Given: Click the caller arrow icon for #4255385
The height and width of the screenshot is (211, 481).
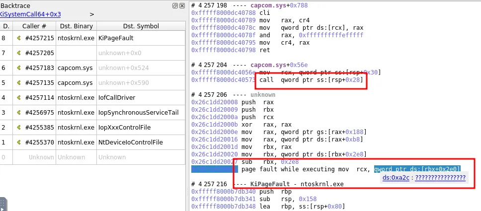Looking at the screenshot, I should point(19,127).
